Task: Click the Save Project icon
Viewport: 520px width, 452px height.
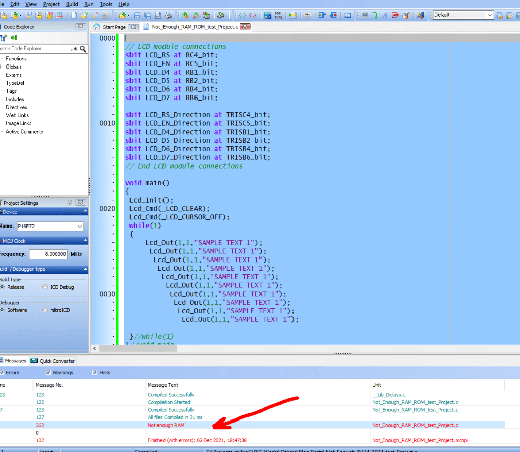Action: (28, 15)
